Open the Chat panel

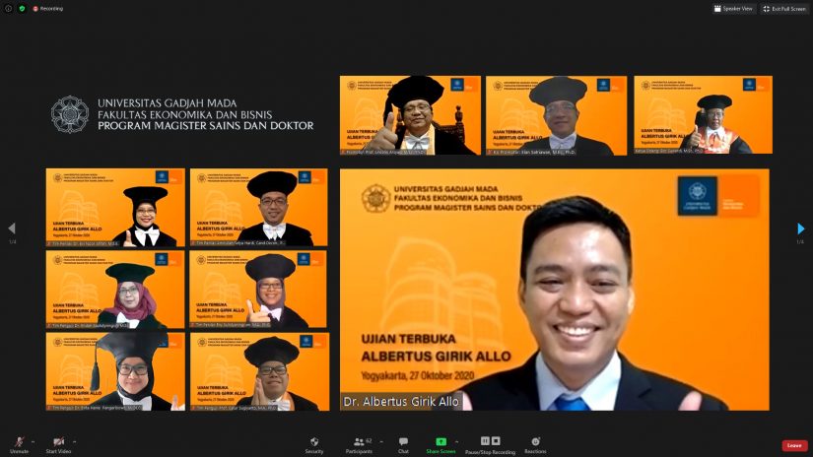tap(403, 442)
